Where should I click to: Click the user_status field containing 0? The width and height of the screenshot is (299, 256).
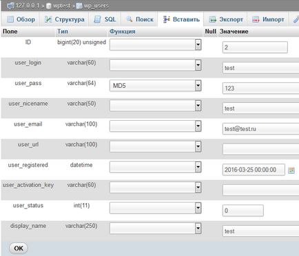pos(243,211)
